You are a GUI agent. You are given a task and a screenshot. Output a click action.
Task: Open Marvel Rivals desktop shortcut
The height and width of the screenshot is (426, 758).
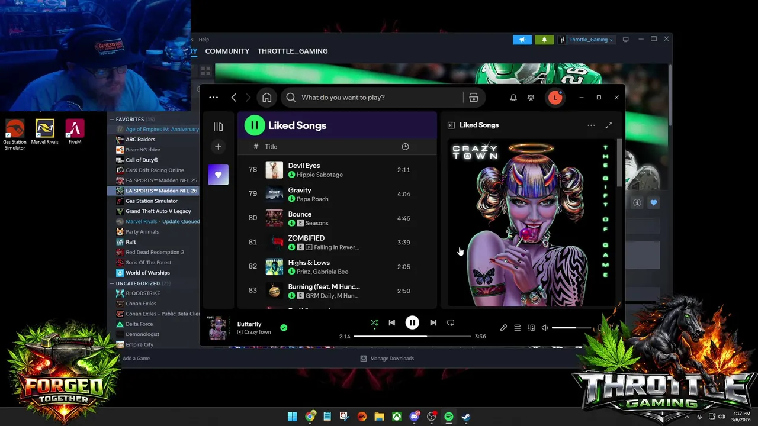[45, 132]
